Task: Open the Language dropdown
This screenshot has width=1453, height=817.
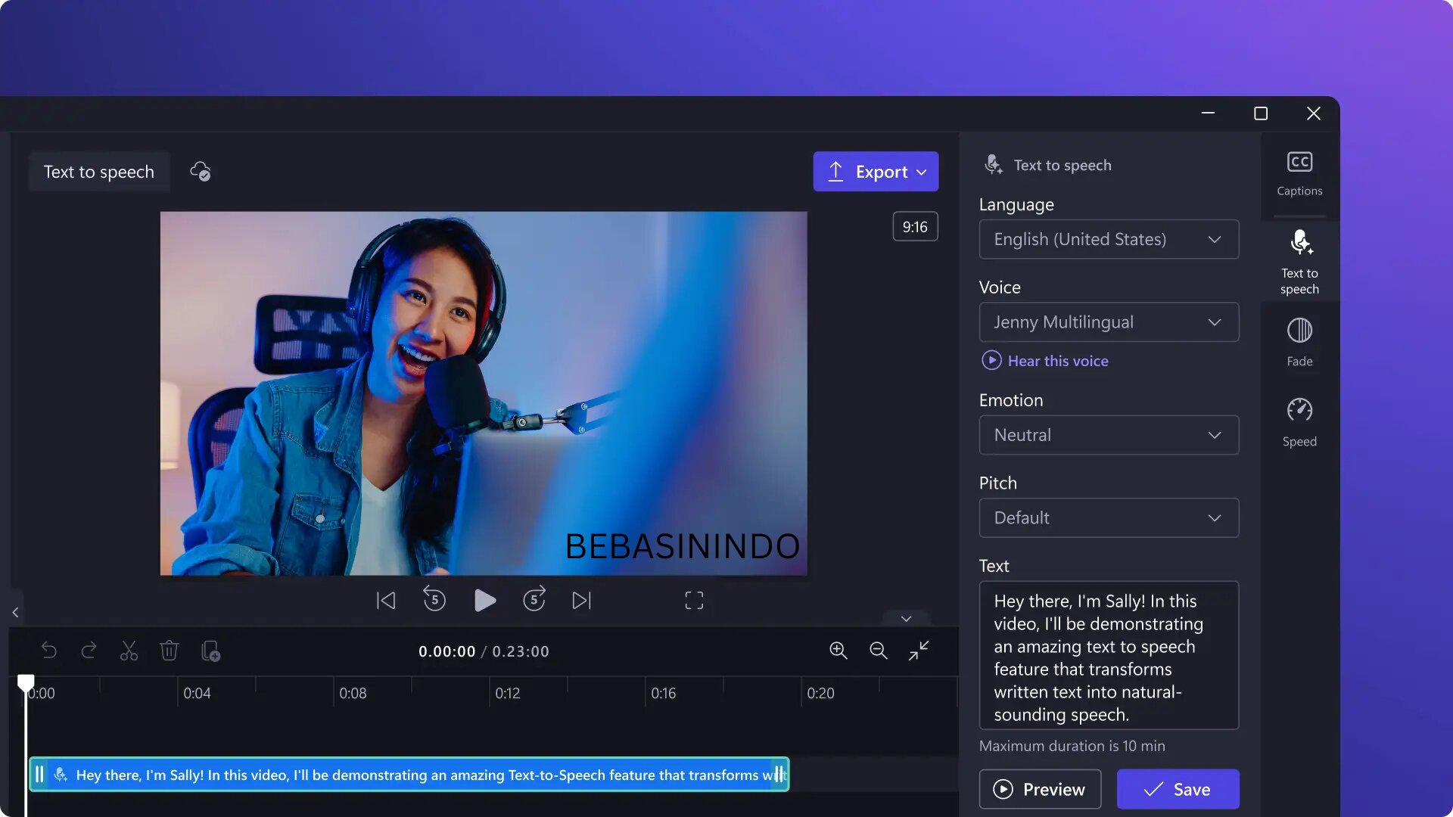Action: click(x=1109, y=239)
